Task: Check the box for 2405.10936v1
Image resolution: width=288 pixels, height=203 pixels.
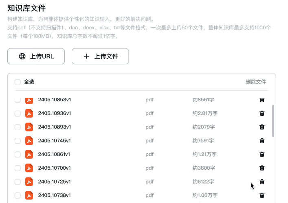Action: click(x=18, y=114)
